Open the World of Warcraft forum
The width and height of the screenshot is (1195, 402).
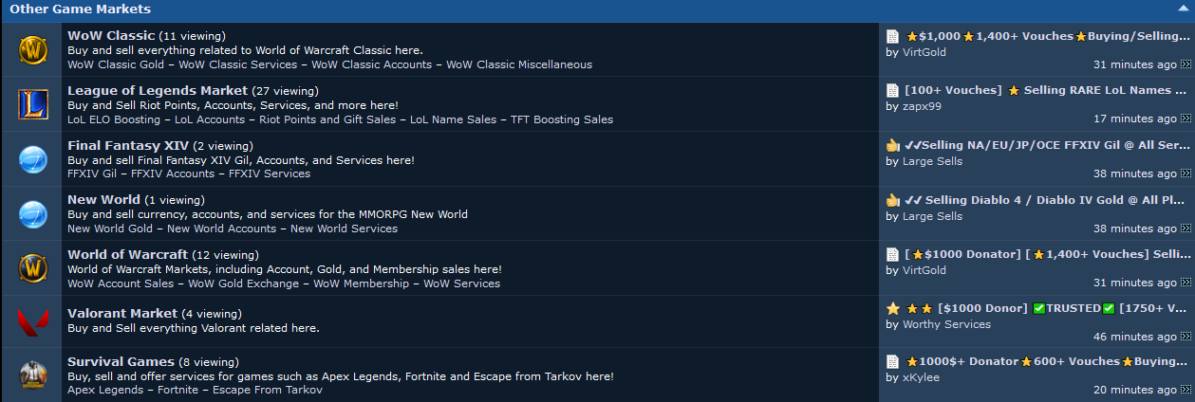(128, 254)
